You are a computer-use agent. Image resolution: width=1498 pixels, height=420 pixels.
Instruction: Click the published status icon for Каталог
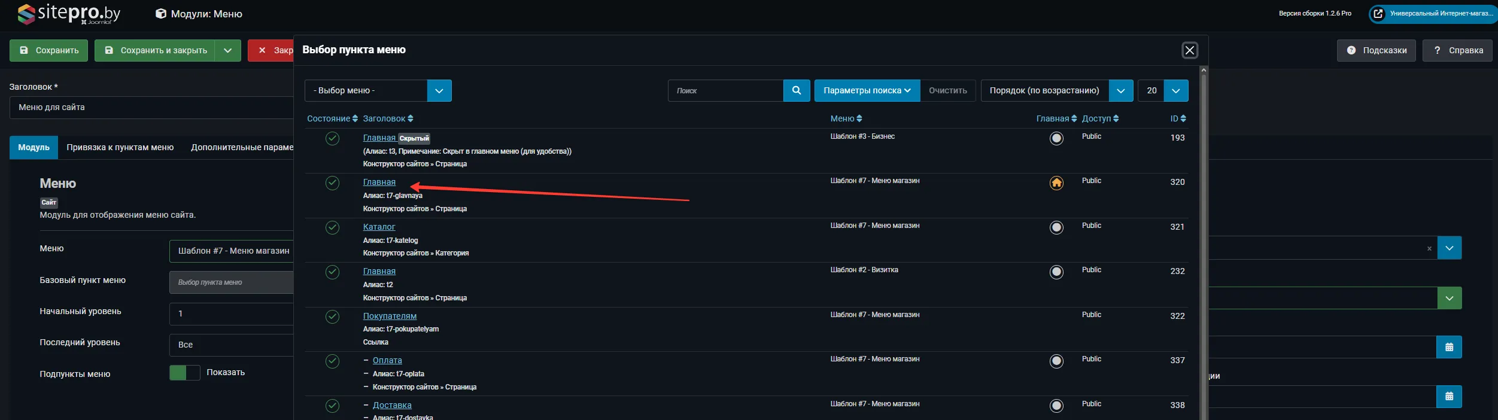332,227
